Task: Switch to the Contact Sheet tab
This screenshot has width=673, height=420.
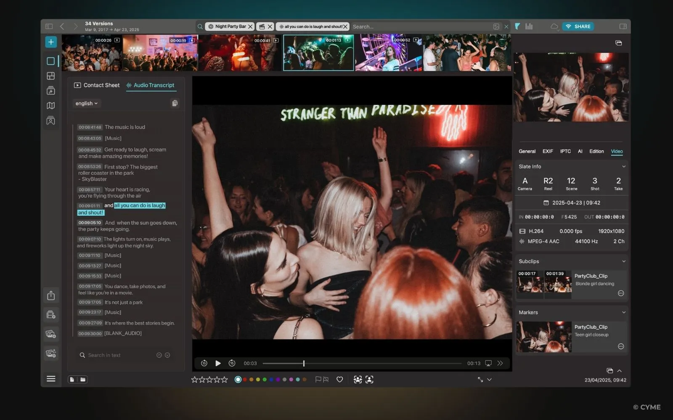Action: 97,85
